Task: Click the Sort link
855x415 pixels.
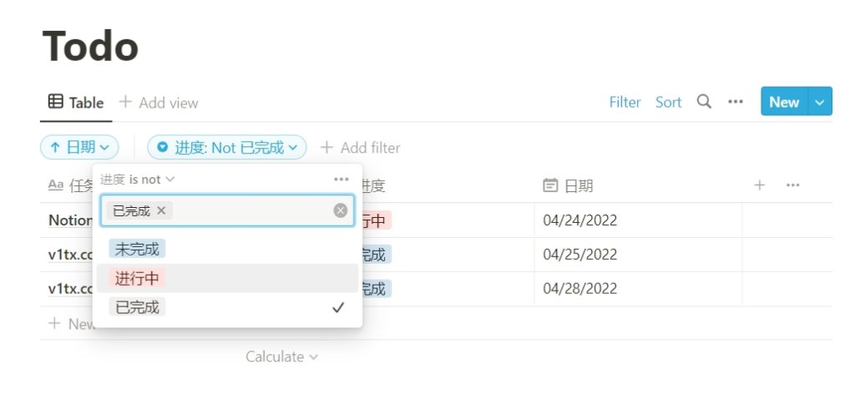Action: pyautogui.click(x=669, y=102)
